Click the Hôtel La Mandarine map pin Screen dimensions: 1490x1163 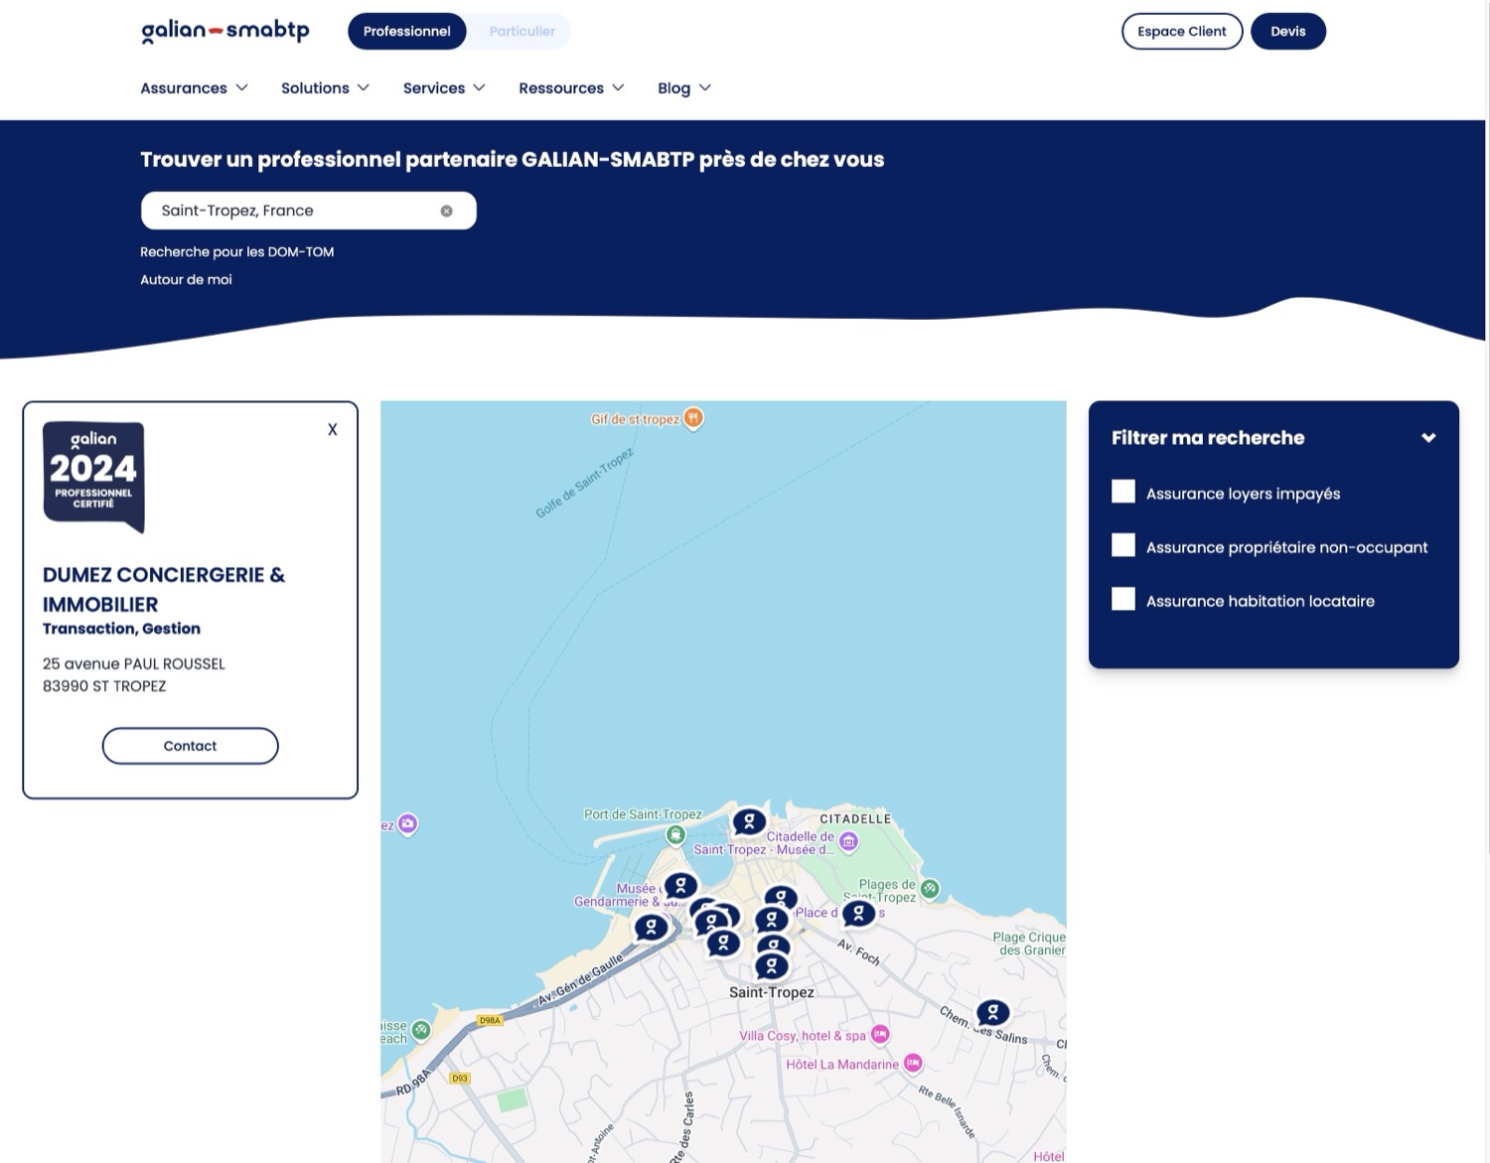[x=913, y=1064]
